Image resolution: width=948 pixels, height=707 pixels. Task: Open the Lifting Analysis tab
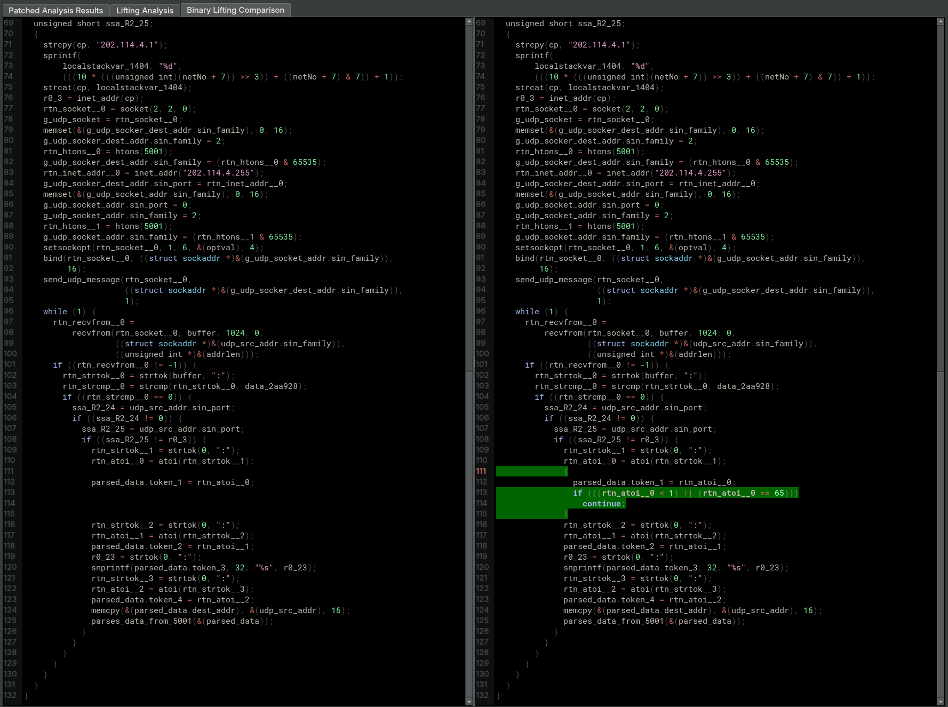pos(145,10)
